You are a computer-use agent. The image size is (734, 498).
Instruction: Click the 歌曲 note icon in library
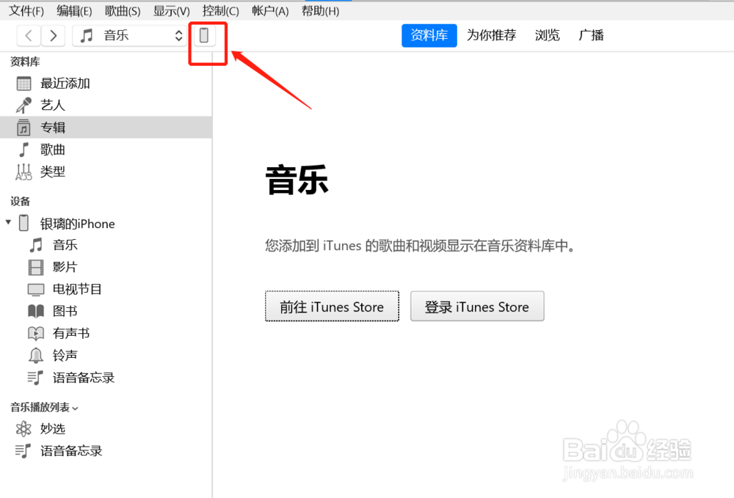pos(23,150)
